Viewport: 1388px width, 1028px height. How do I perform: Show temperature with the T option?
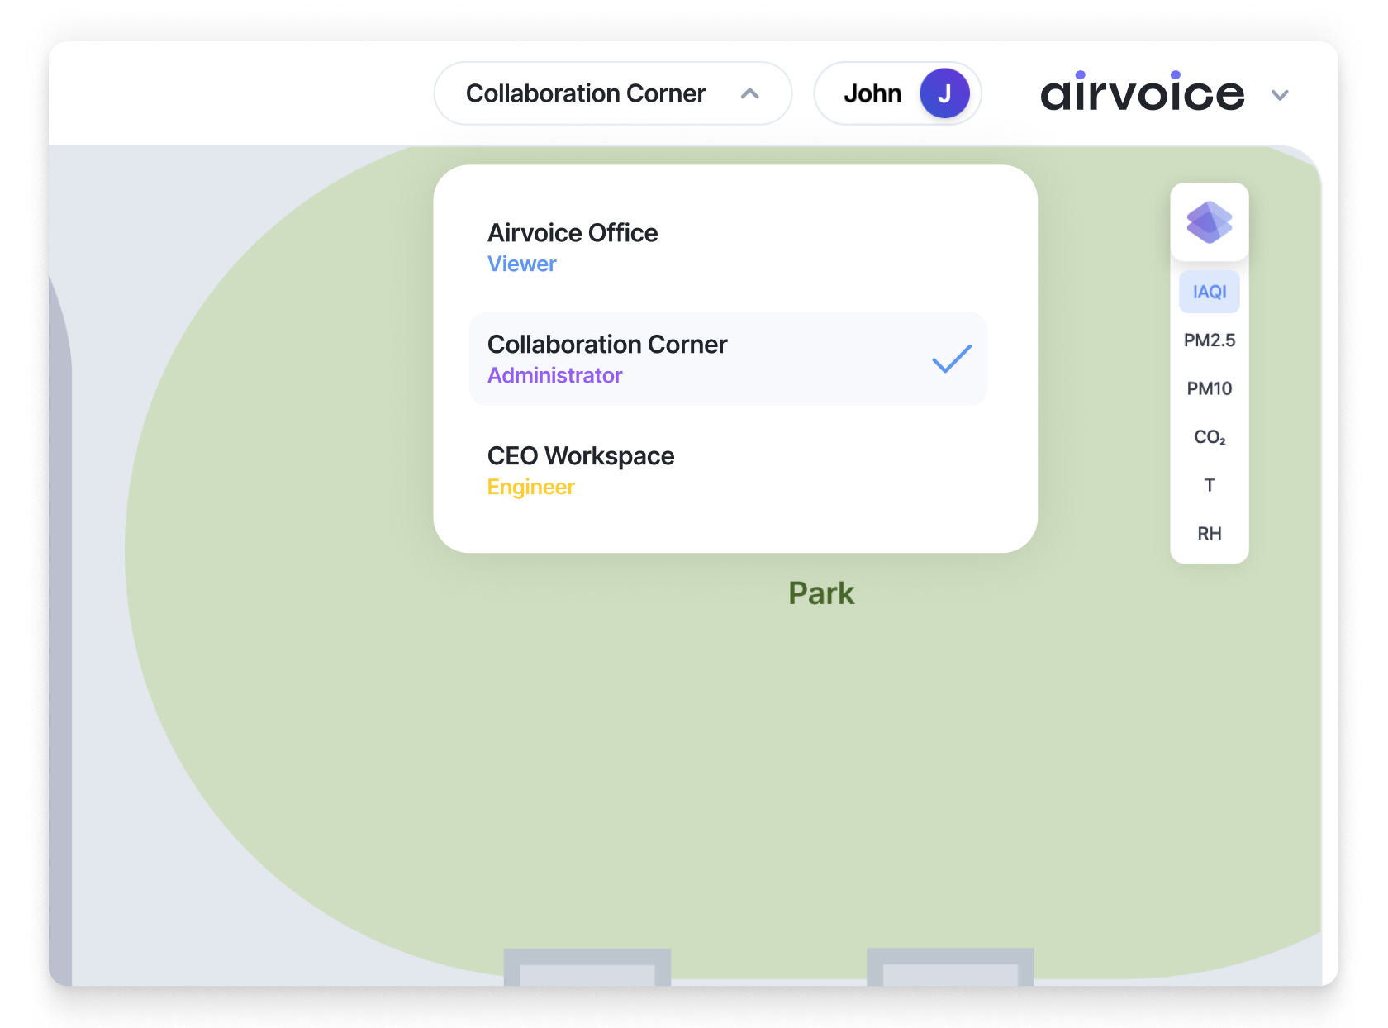tap(1210, 485)
